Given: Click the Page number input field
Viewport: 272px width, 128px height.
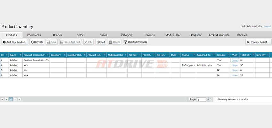Looking at the screenshot, I should point(201,100).
